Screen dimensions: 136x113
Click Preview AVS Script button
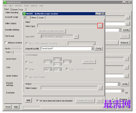tap(85, 101)
